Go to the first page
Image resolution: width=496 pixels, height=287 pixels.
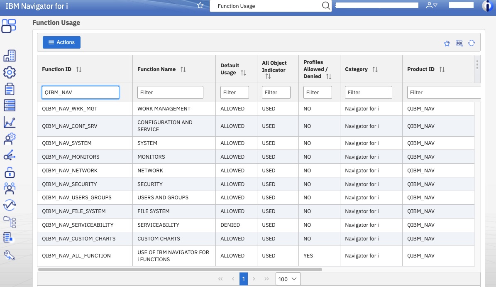click(220, 279)
